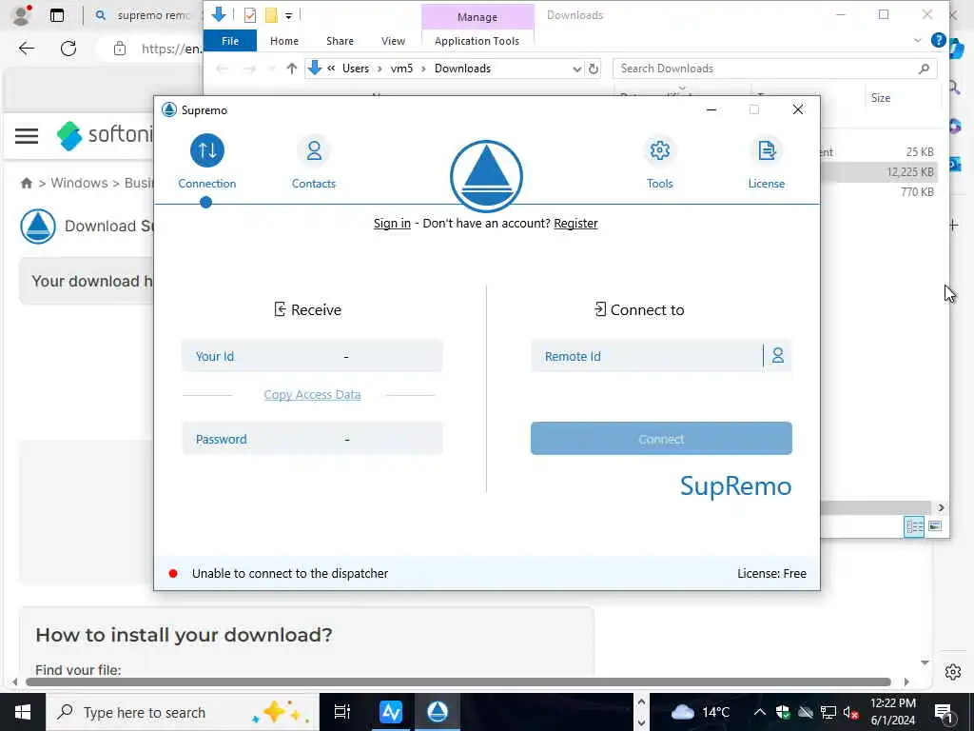974x731 pixels.
Task: Click the Windows breadcrumb link on Softonic
Action: (x=79, y=183)
